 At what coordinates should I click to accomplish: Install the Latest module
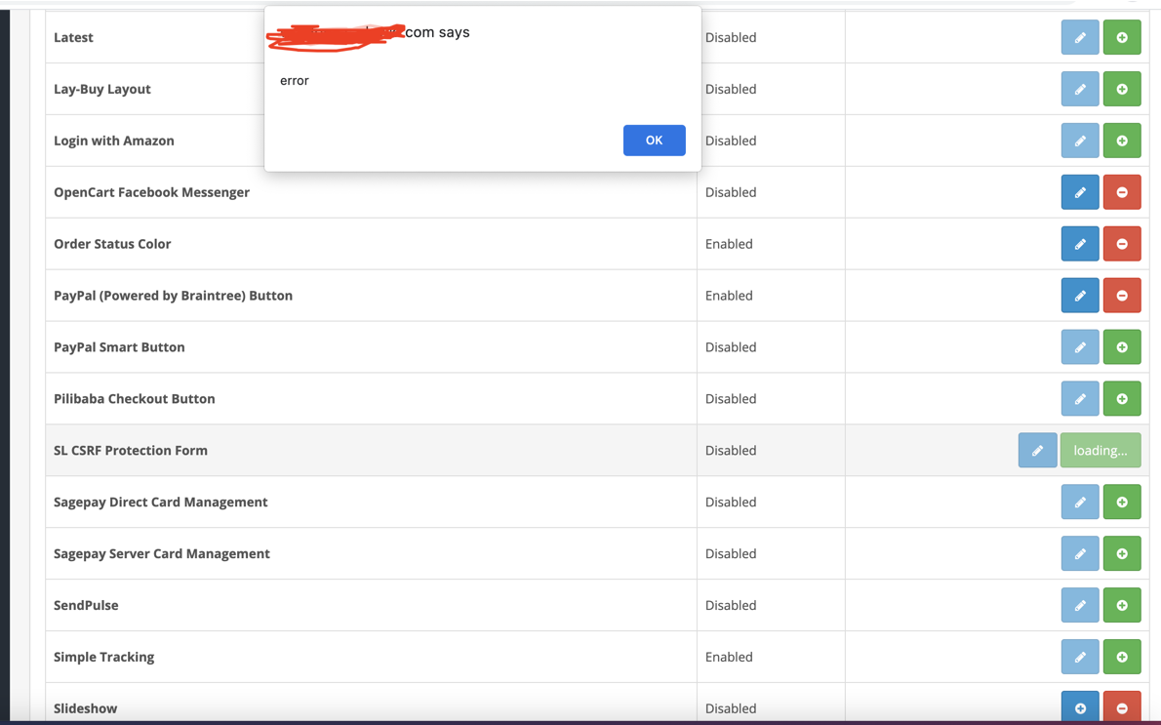coord(1122,37)
